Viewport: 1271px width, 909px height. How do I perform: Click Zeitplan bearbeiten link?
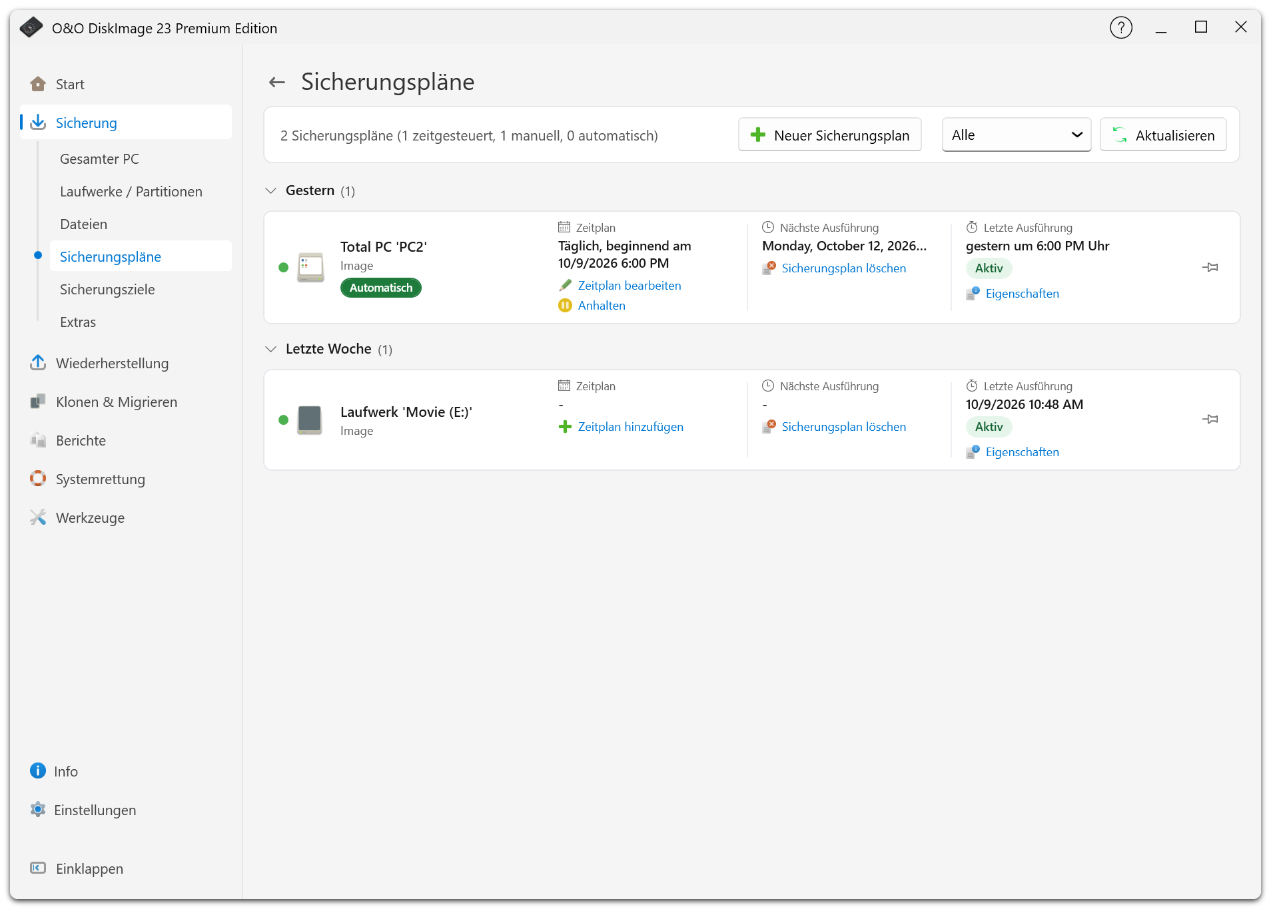click(629, 285)
